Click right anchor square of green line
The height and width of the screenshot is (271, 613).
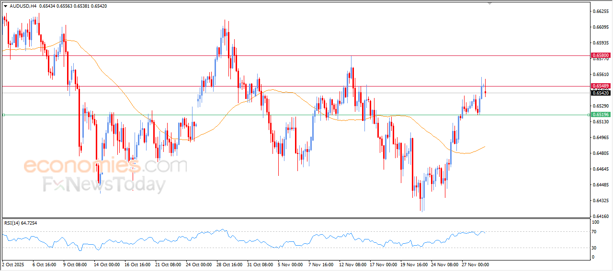[x=589, y=115]
